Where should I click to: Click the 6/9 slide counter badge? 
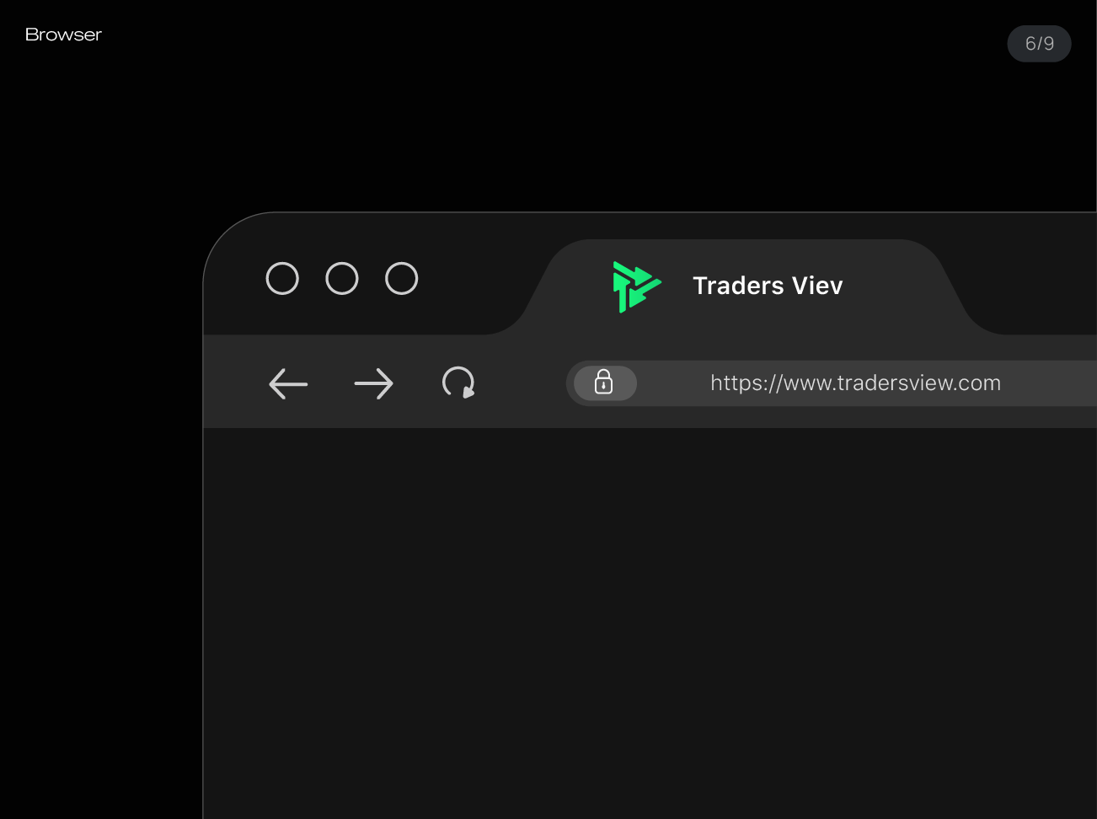pos(1039,44)
